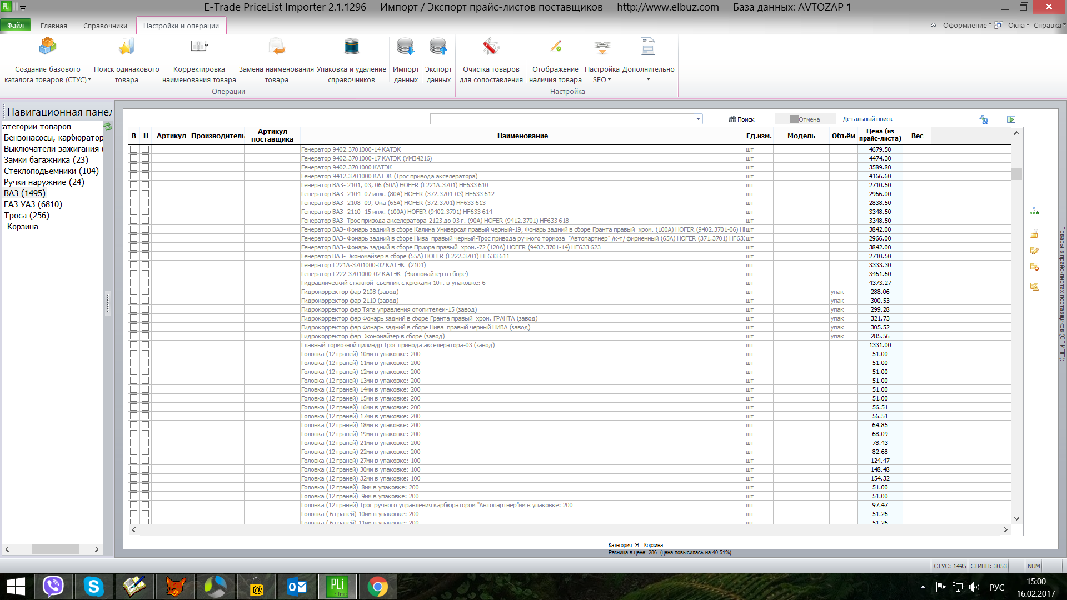Screen dimensions: 1067x600
Task: Focus the search text input field
Action: (562, 119)
